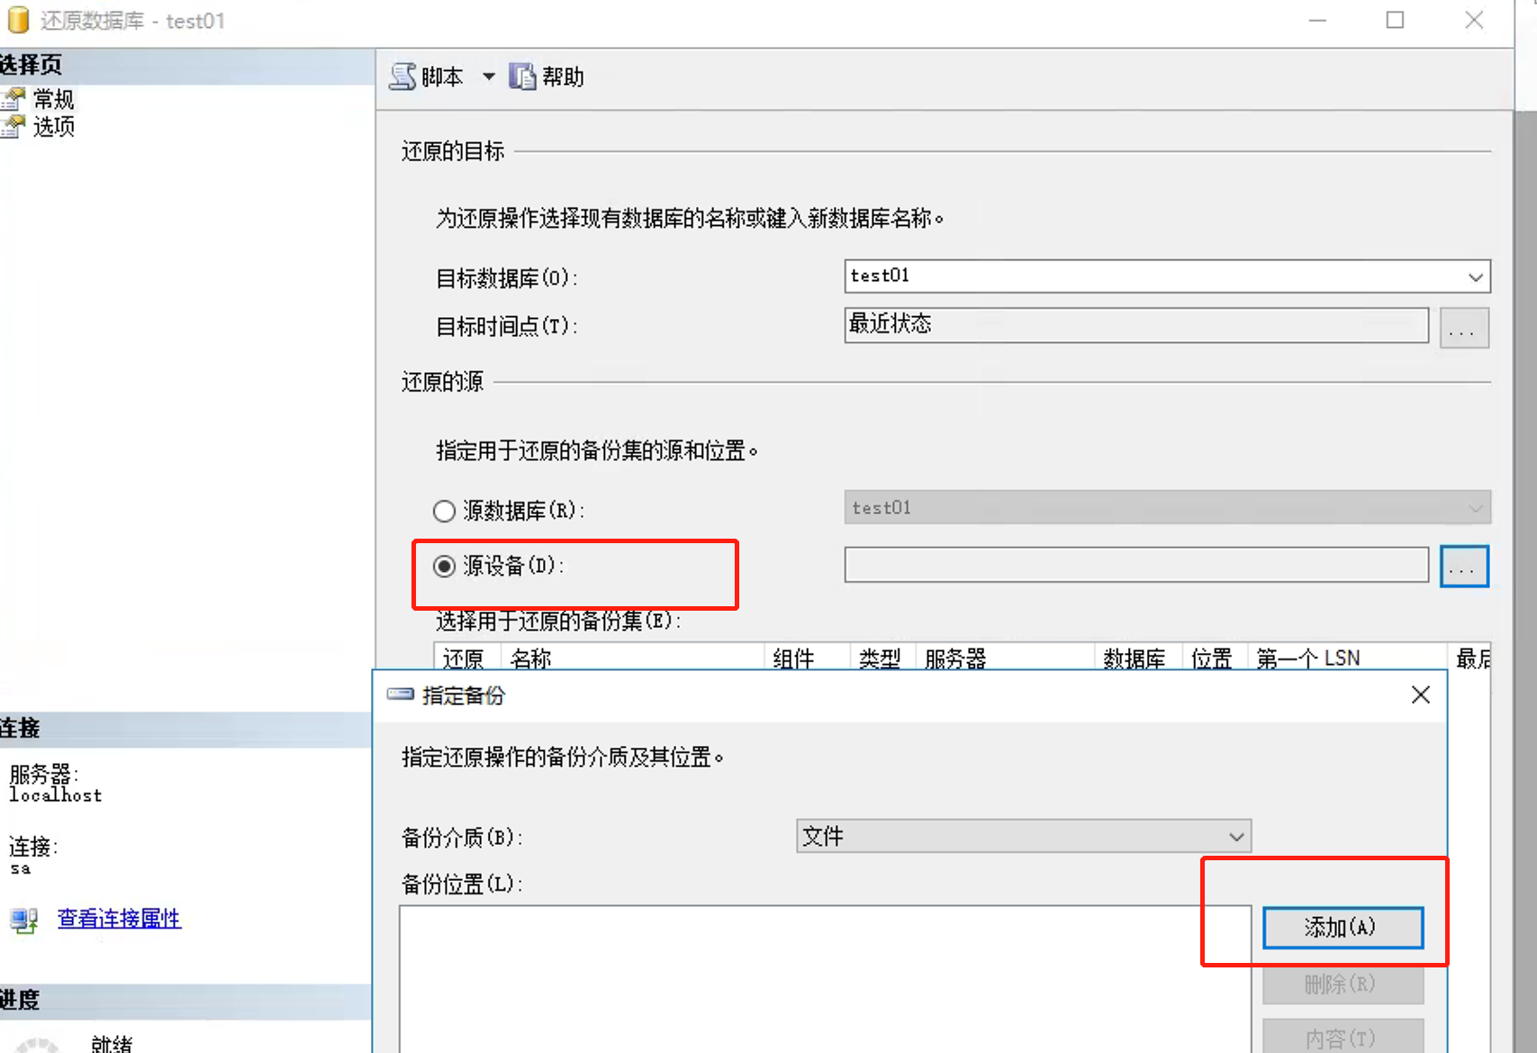Click the 删除(R) button
1537x1053 pixels.
click(1343, 984)
